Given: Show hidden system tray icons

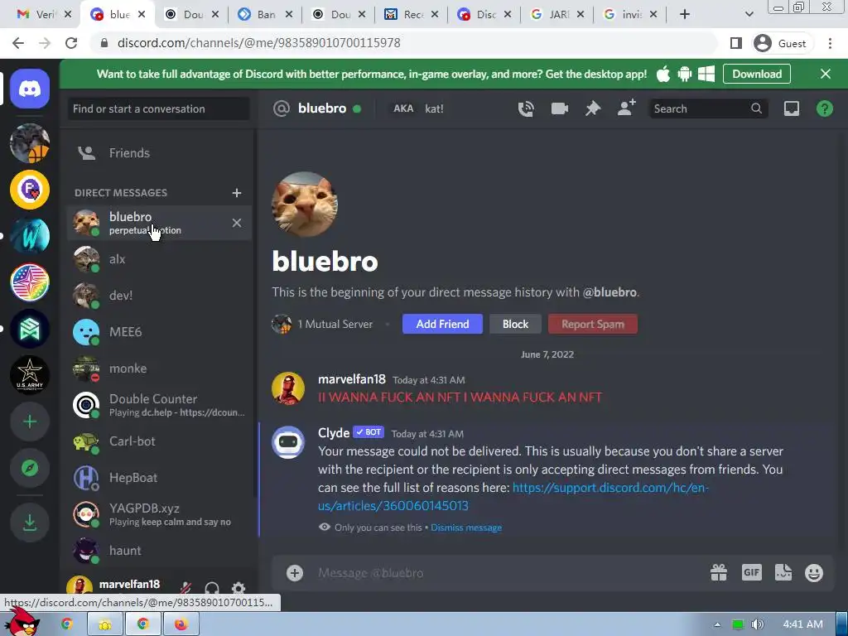Looking at the screenshot, I should click(x=717, y=624).
